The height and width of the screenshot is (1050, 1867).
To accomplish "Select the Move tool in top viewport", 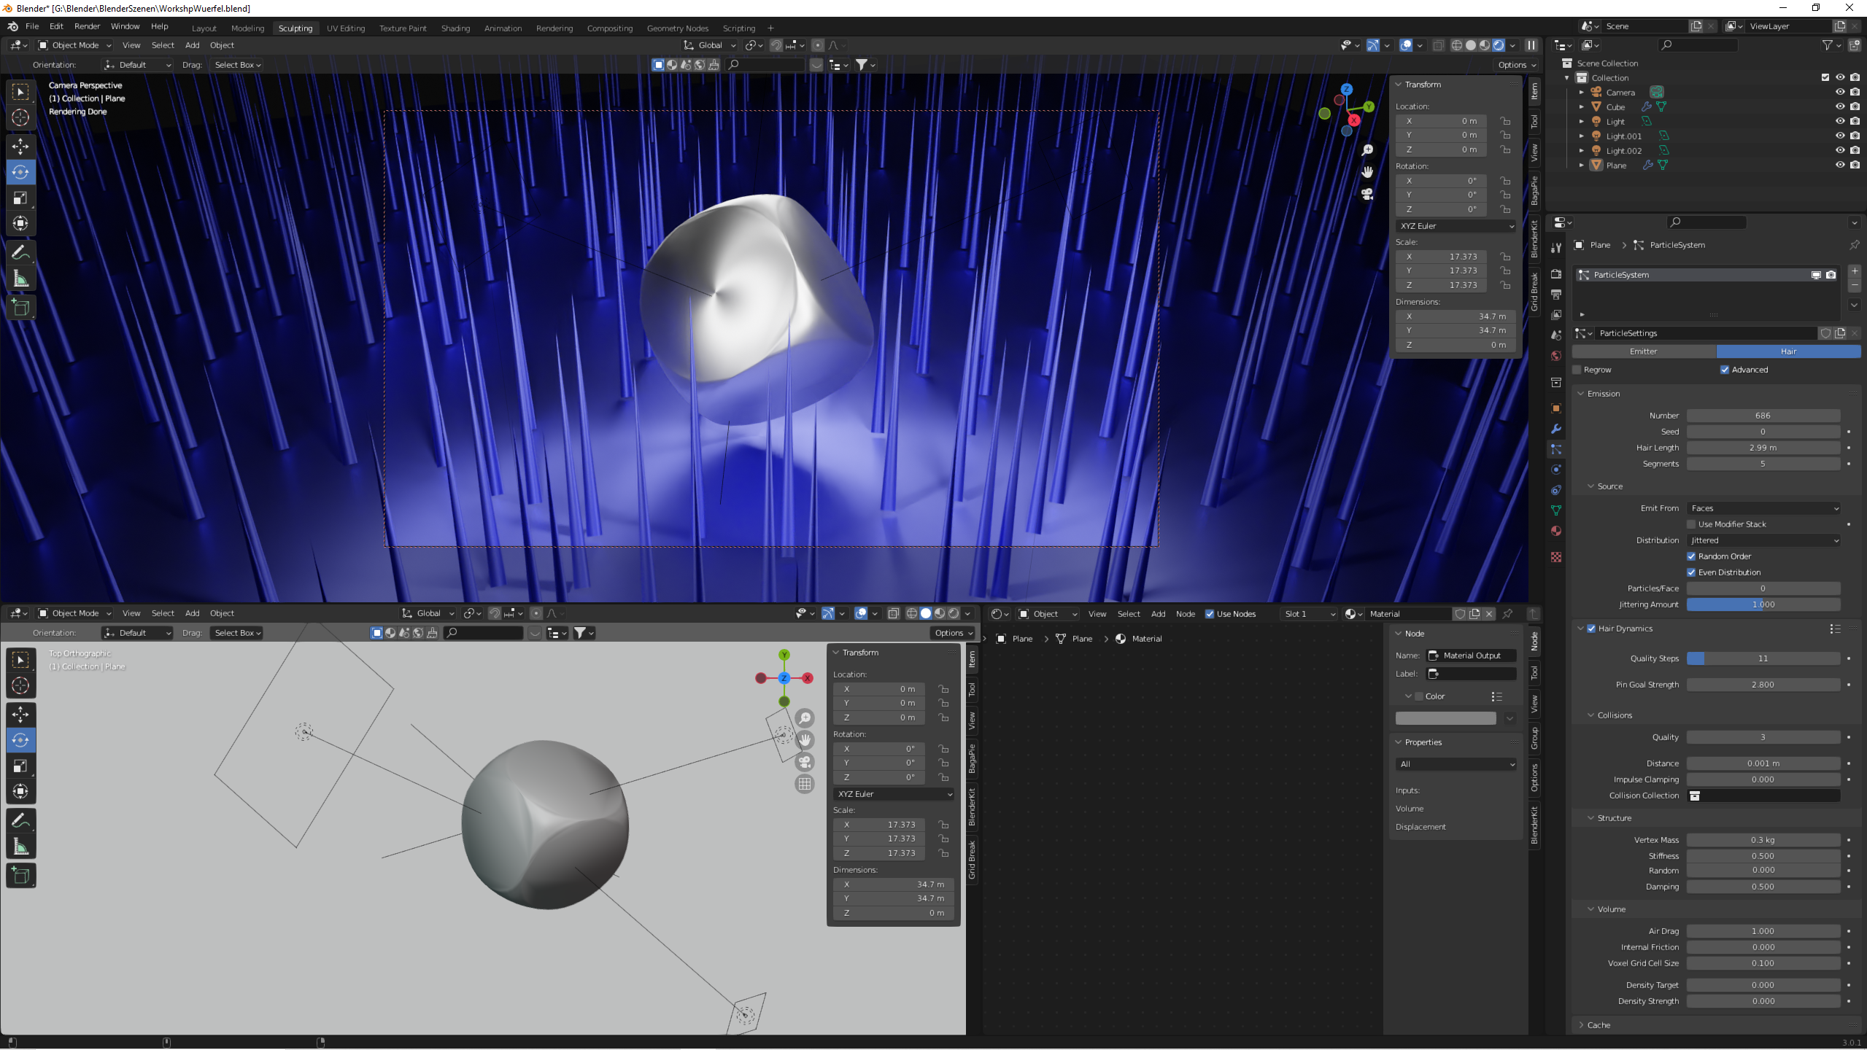I will (20, 146).
